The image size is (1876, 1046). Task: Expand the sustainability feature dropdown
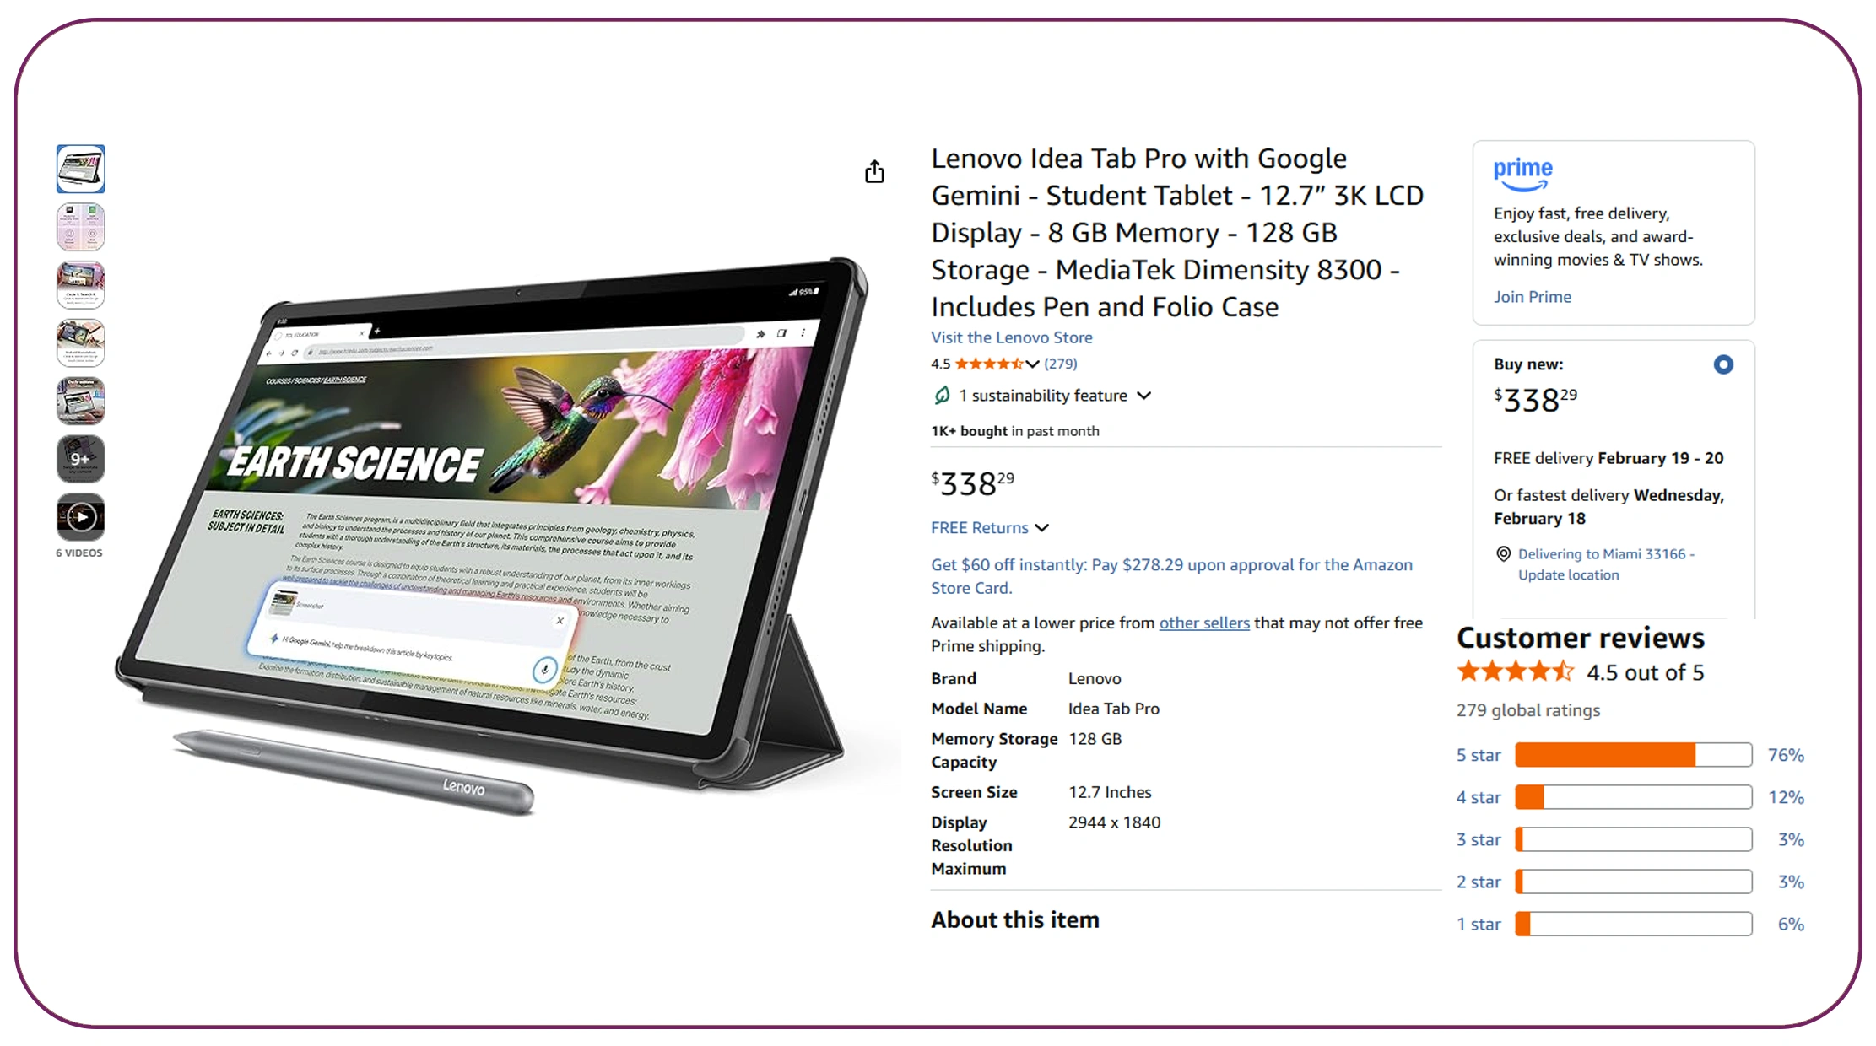pos(1144,396)
